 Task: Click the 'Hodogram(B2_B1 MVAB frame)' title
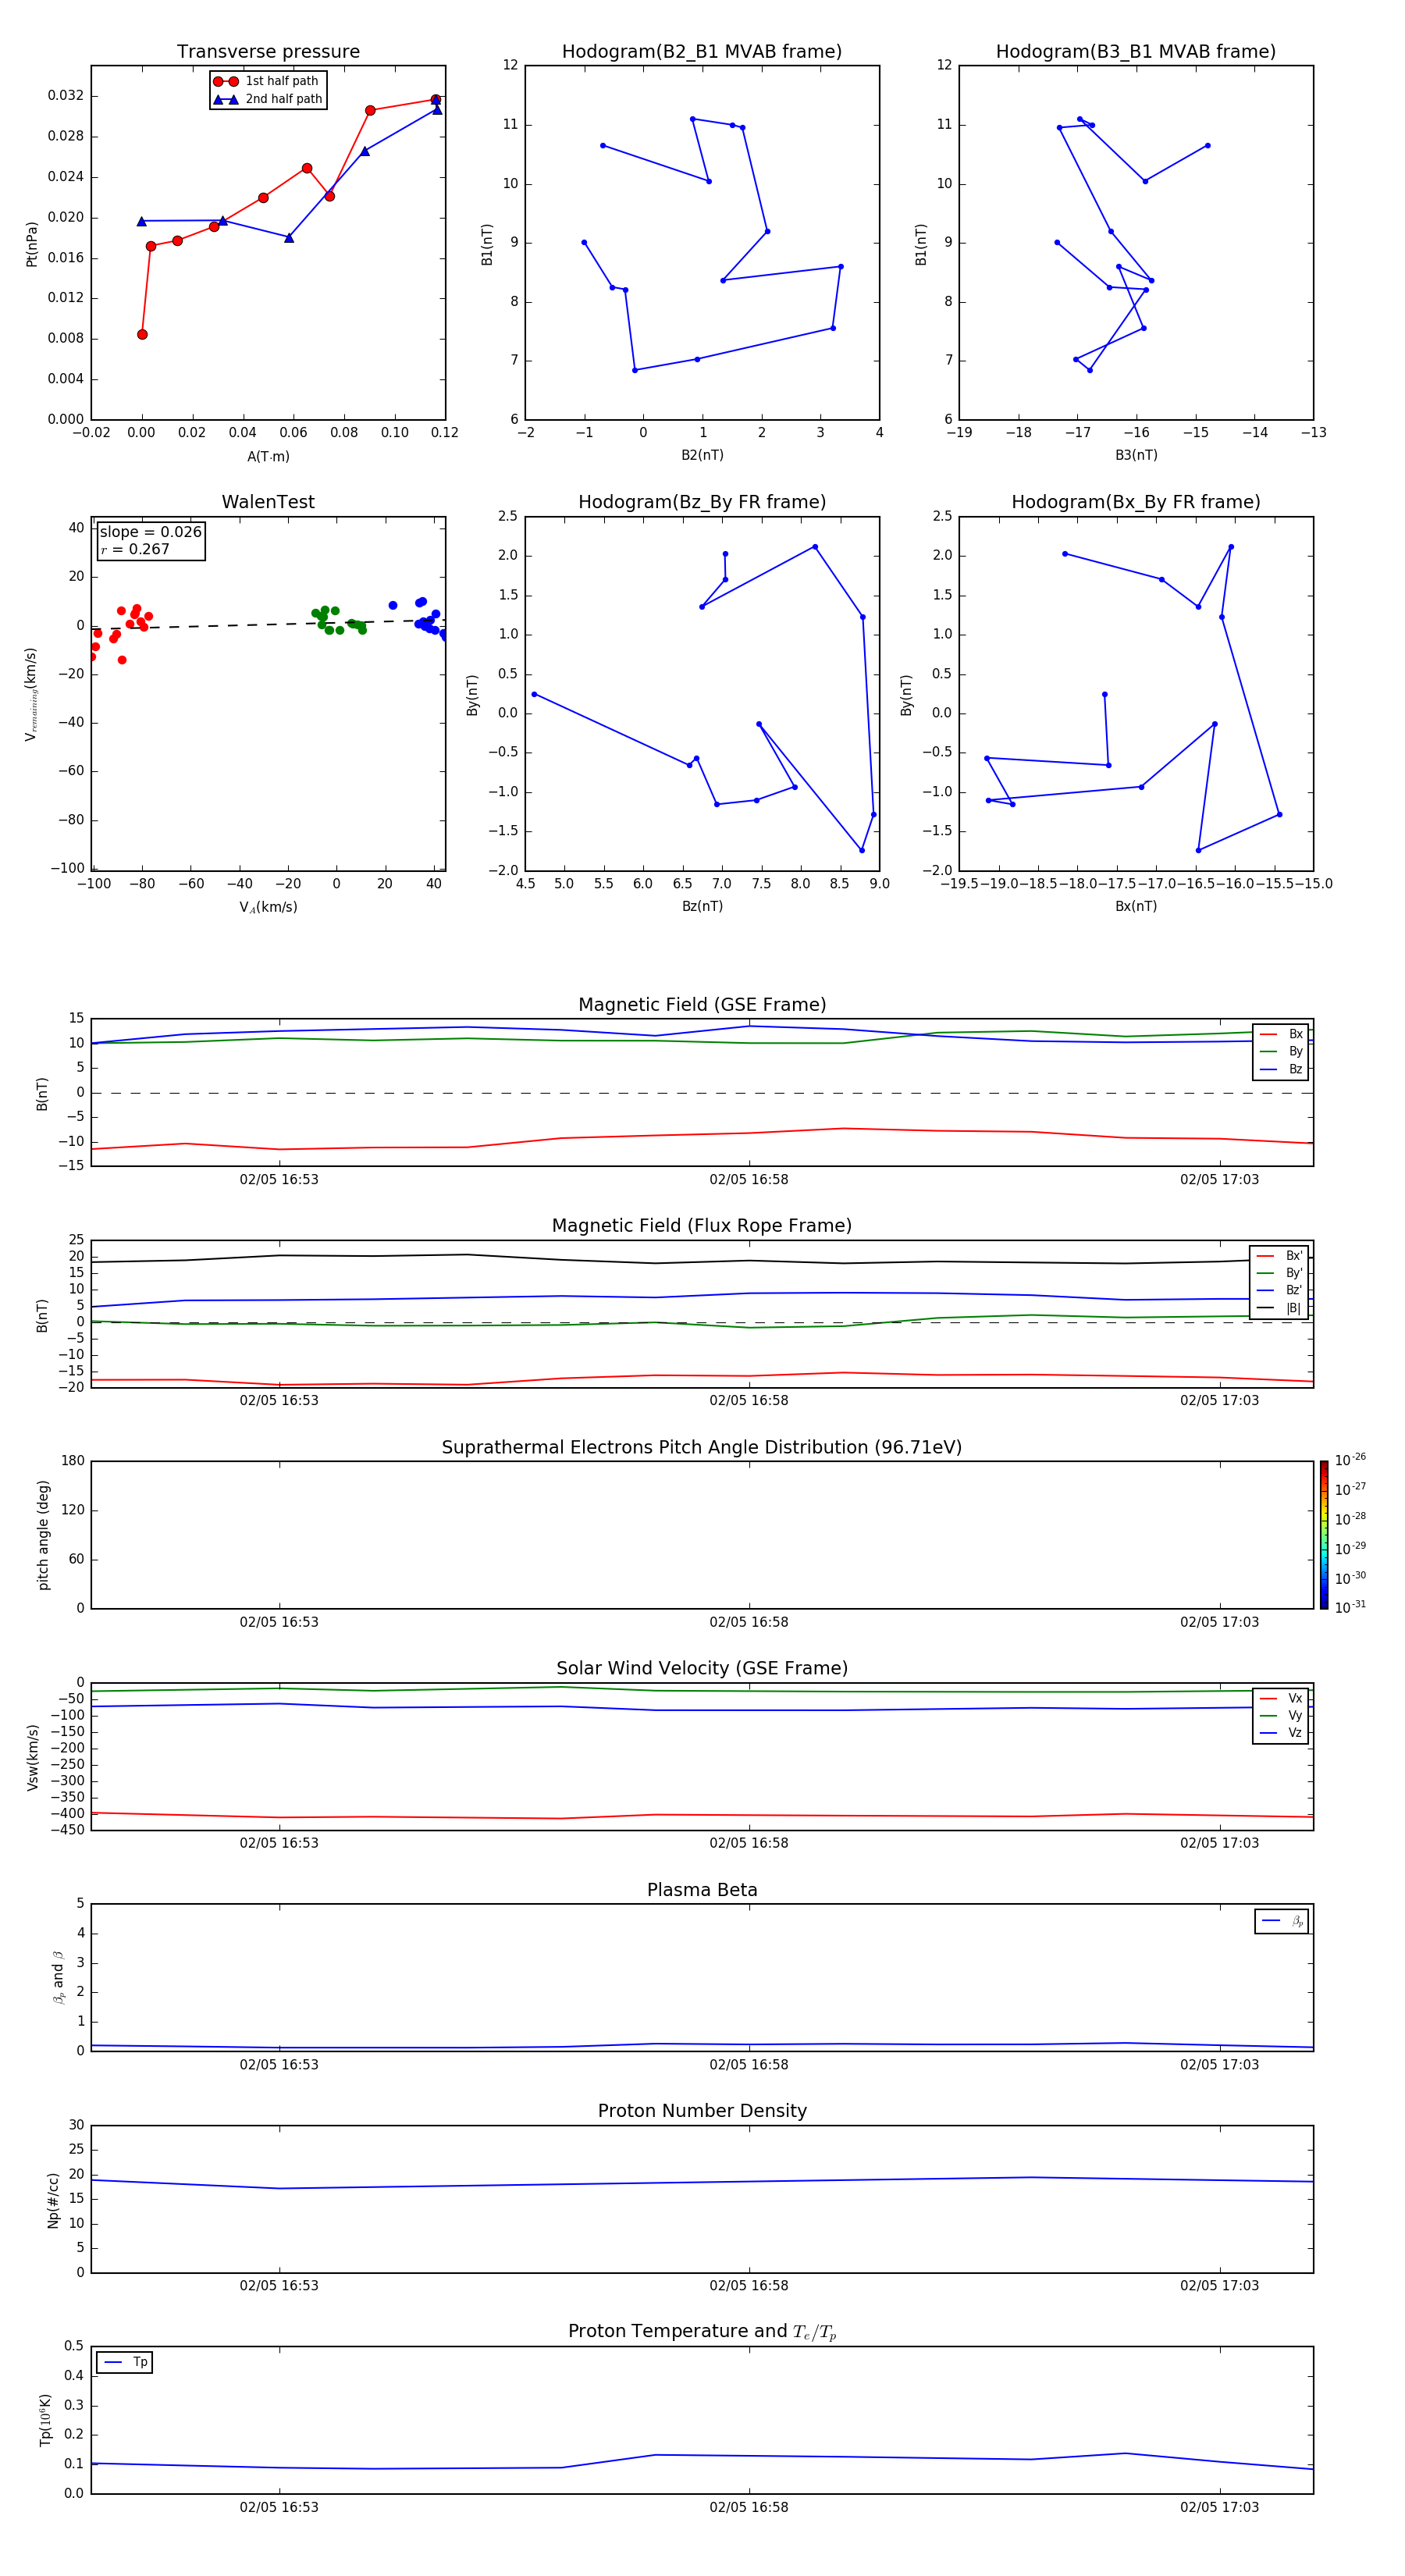702,52
